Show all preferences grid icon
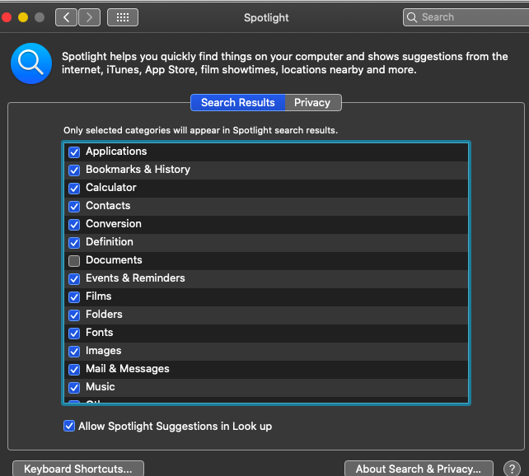529x476 pixels. point(123,17)
